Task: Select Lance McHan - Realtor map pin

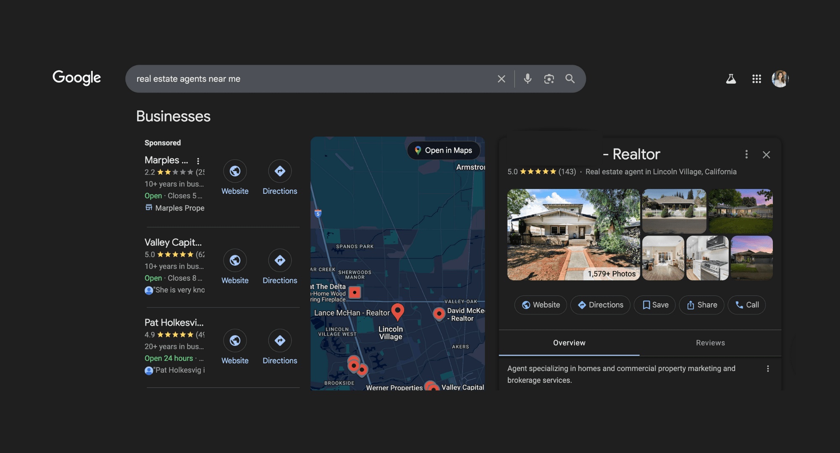Action: (397, 312)
